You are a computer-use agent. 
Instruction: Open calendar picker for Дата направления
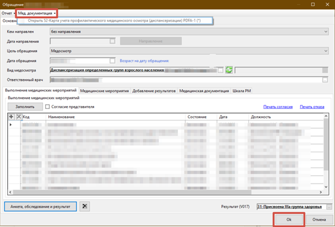coord(112,41)
